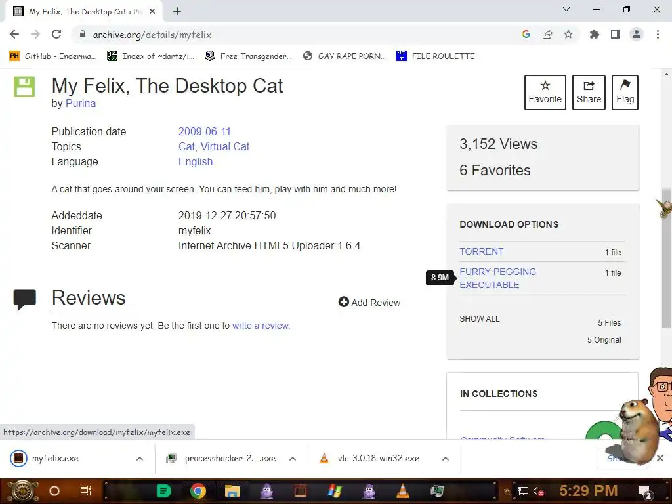Click the write a review link
This screenshot has width=672, height=504.
261,325
